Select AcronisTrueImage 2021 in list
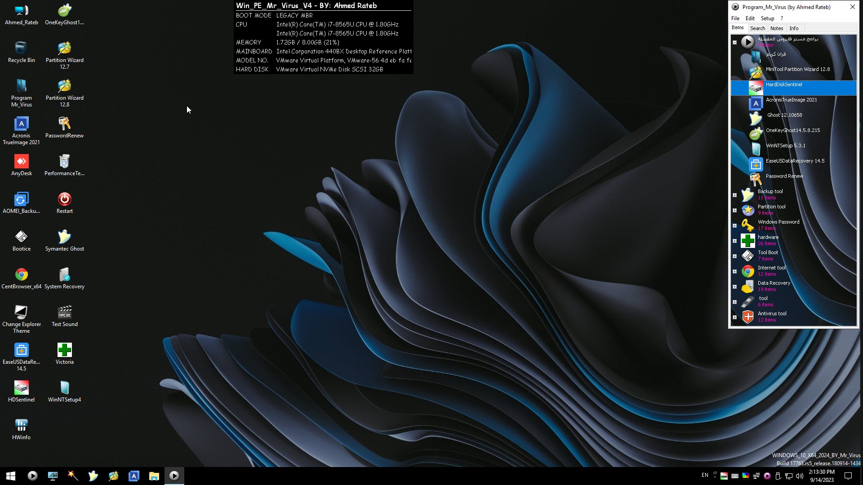This screenshot has height=485, width=863. pyautogui.click(x=794, y=103)
